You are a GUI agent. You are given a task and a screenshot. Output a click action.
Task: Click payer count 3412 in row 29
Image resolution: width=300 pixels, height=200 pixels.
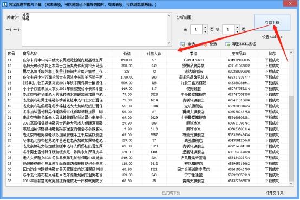pos(154,163)
